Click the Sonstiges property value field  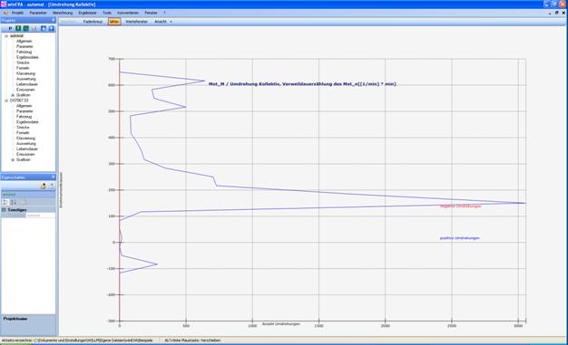(x=41, y=216)
